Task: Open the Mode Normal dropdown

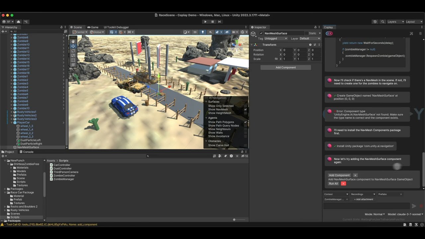Action: point(375,214)
